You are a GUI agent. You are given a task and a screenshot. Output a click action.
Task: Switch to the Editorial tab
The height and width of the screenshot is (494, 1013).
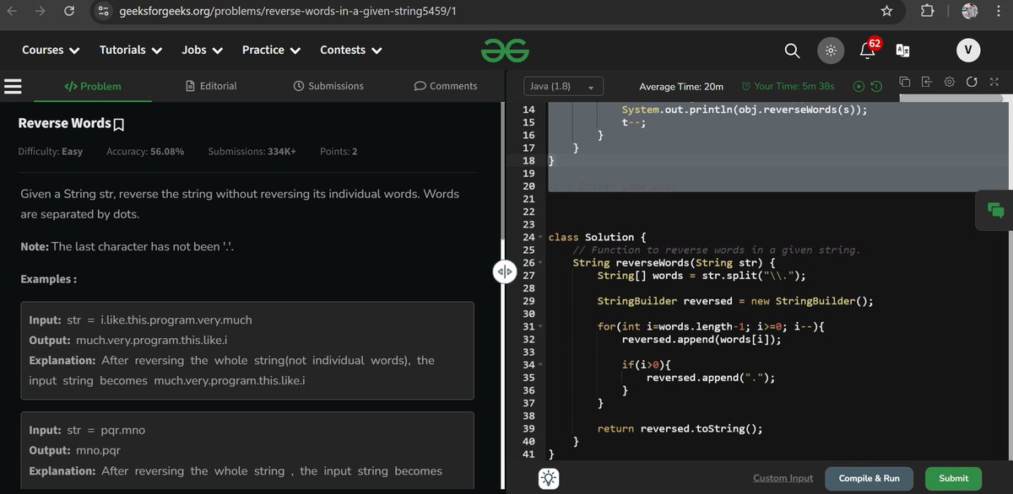212,86
